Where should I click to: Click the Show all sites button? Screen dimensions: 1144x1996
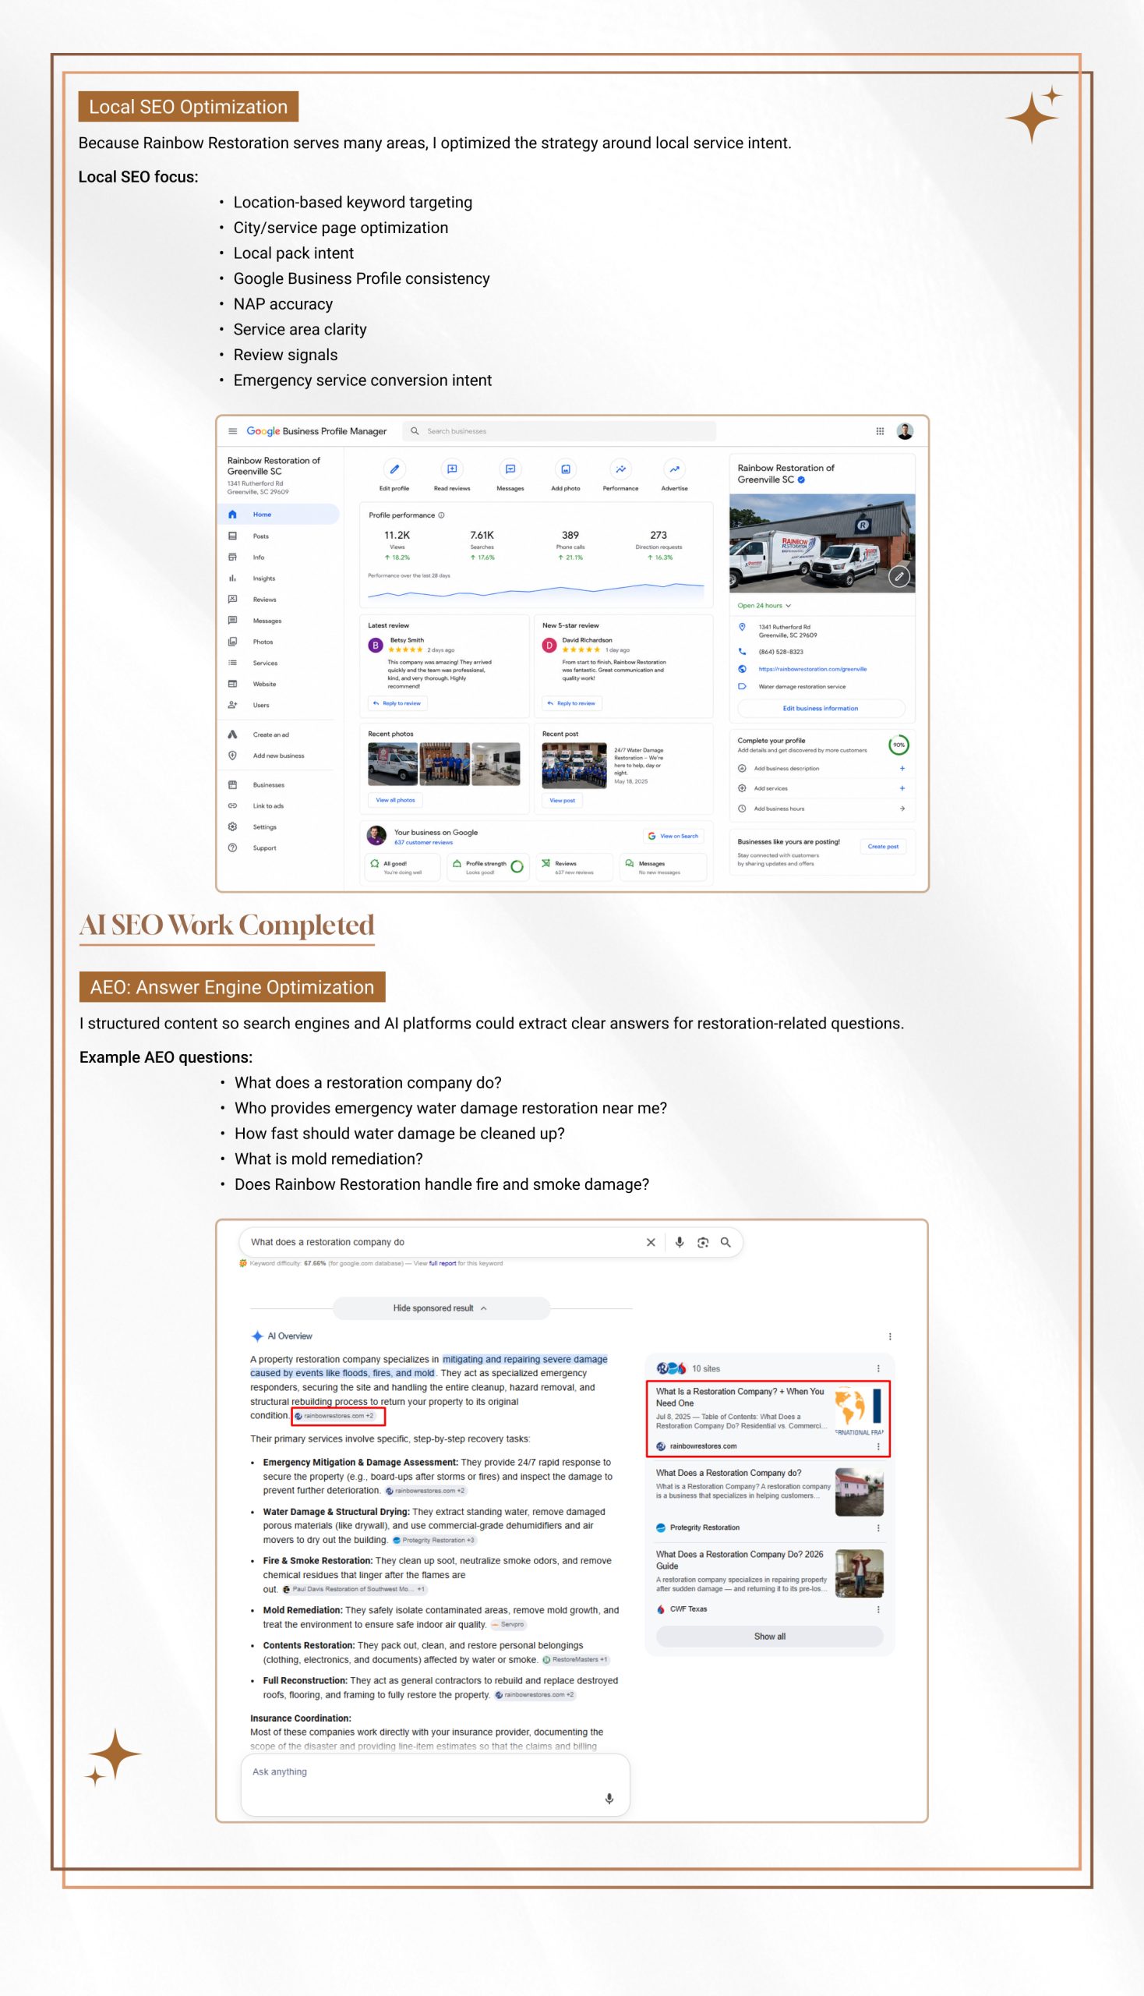770,1637
